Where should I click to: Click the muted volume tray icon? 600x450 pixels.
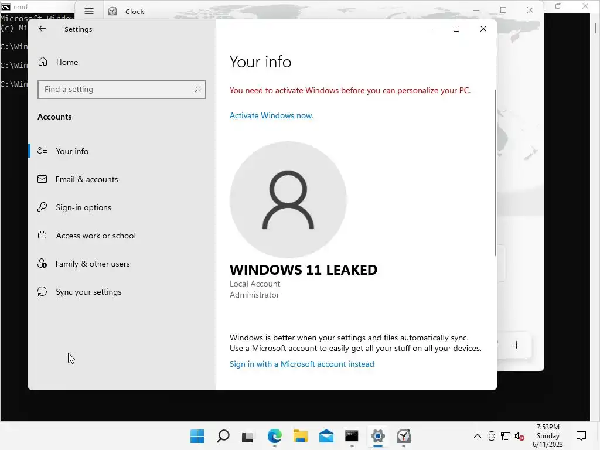tap(520, 436)
